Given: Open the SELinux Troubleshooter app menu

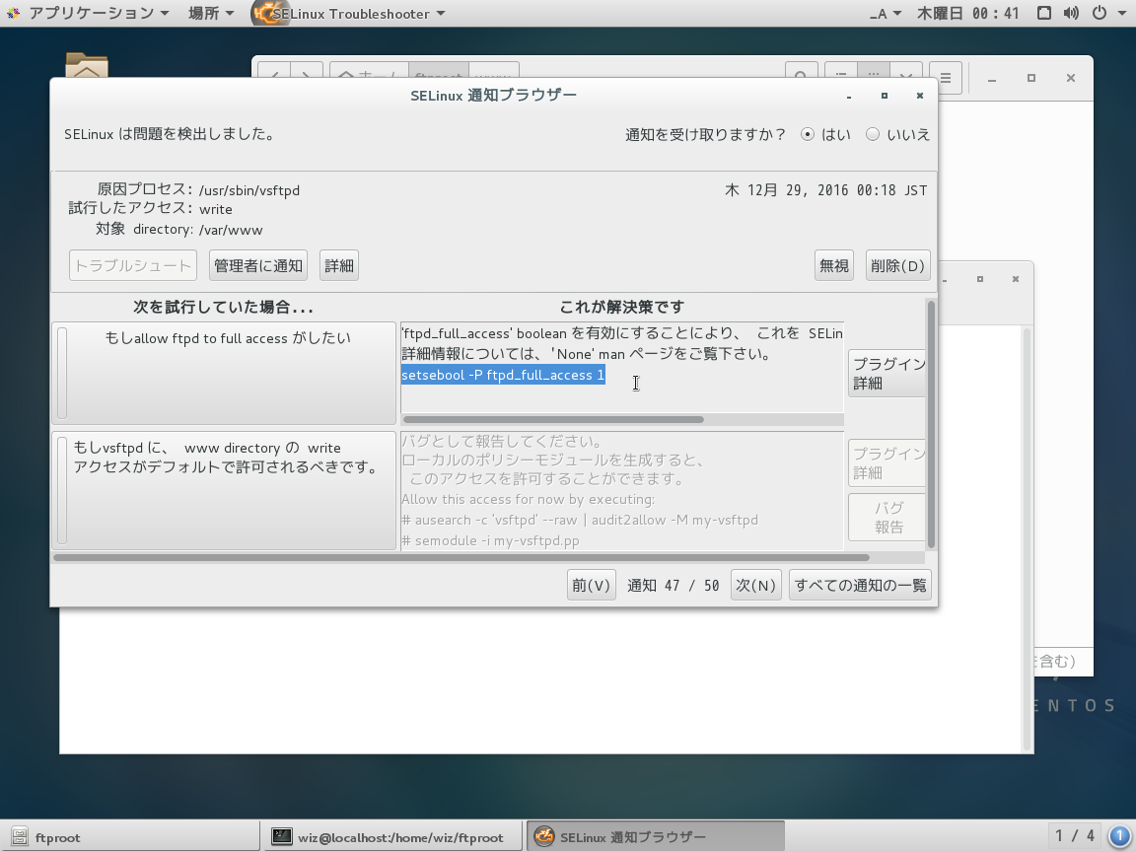Looking at the screenshot, I should click(348, 13).
